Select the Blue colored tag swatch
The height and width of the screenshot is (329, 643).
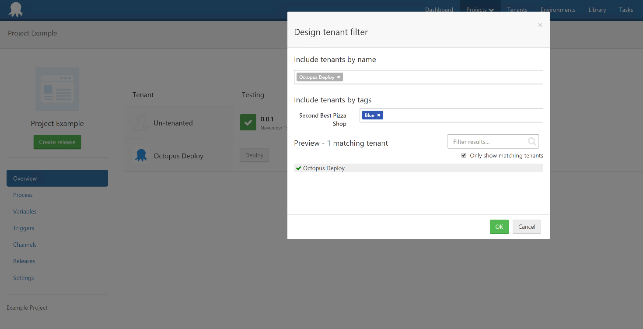tap(370, 115)
